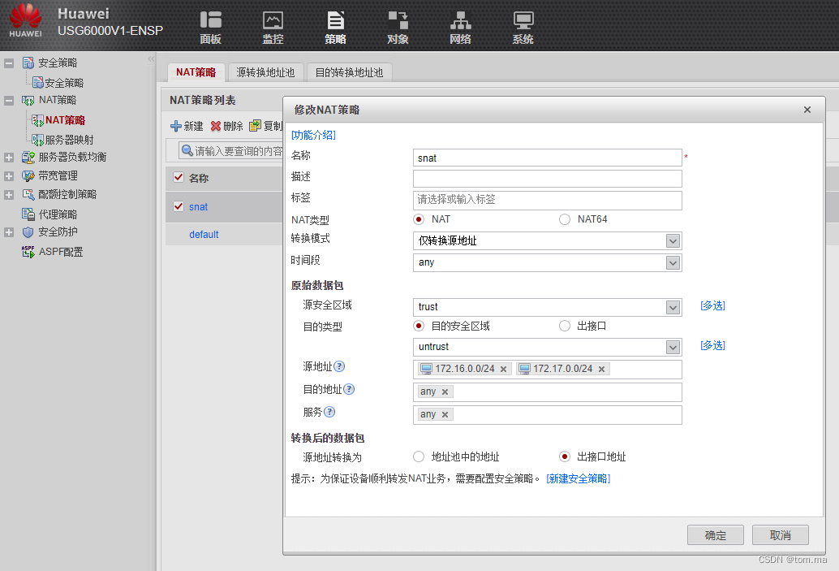Click the 名称 input field

548,158
